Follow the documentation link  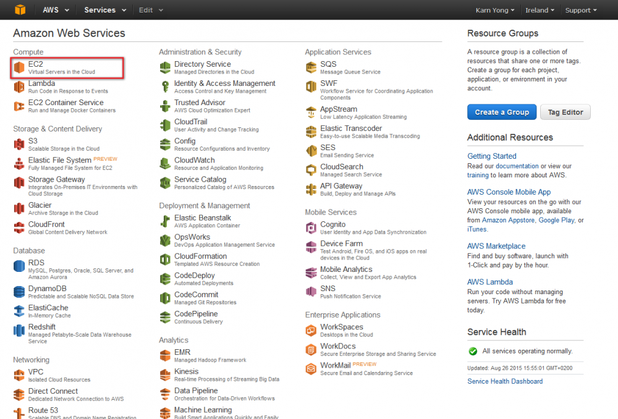(517, 166)
